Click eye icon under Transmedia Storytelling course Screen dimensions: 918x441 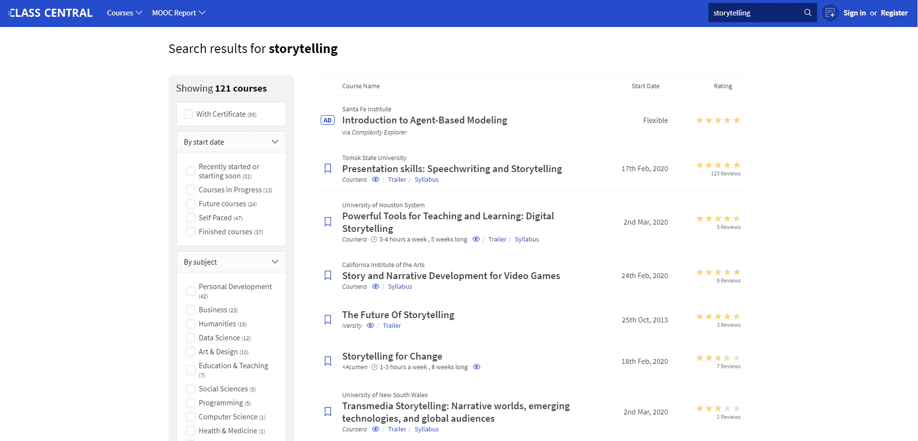pyautogui.click(x=376, y=429)
